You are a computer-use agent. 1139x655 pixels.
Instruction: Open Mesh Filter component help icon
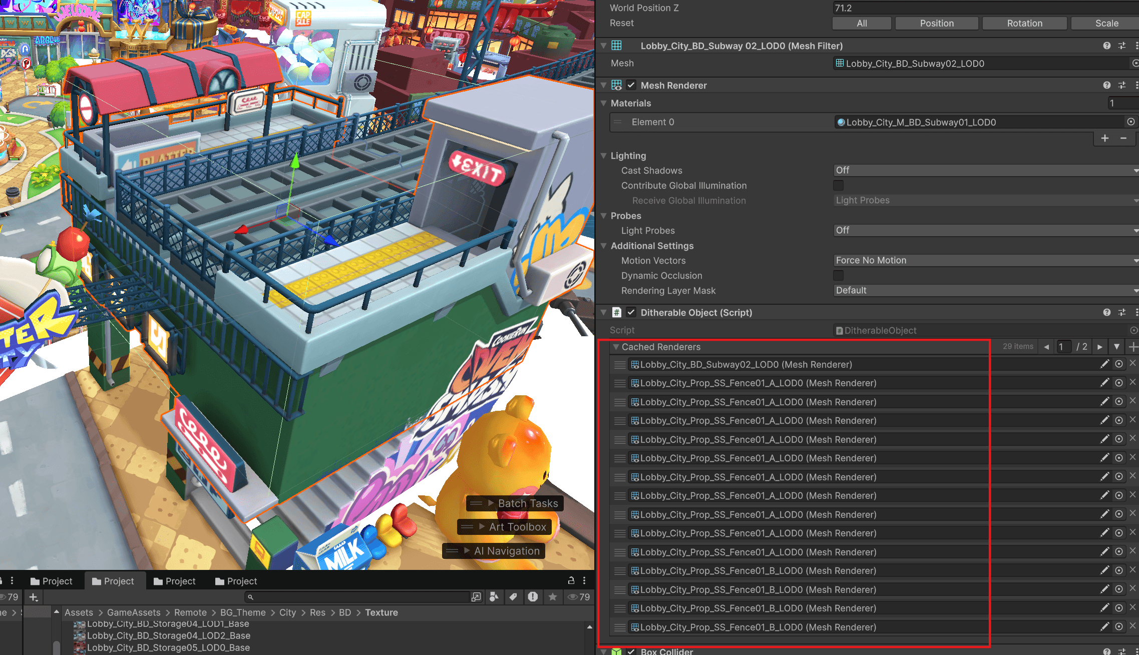tap(1106, 46)
